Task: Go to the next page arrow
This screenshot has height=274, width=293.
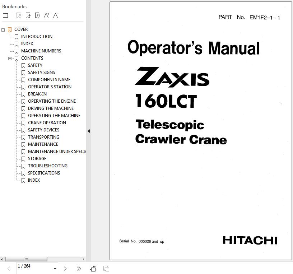Action: coord(65,269)
